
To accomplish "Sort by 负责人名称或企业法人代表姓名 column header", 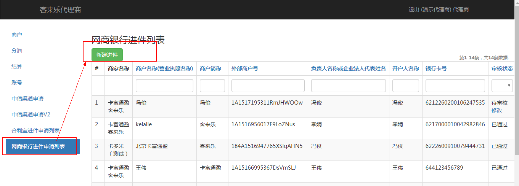I will [x=349, y=69].
